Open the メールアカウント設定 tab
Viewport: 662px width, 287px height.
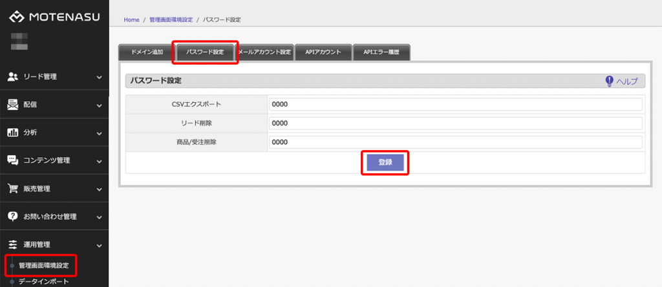pos(264,52)
